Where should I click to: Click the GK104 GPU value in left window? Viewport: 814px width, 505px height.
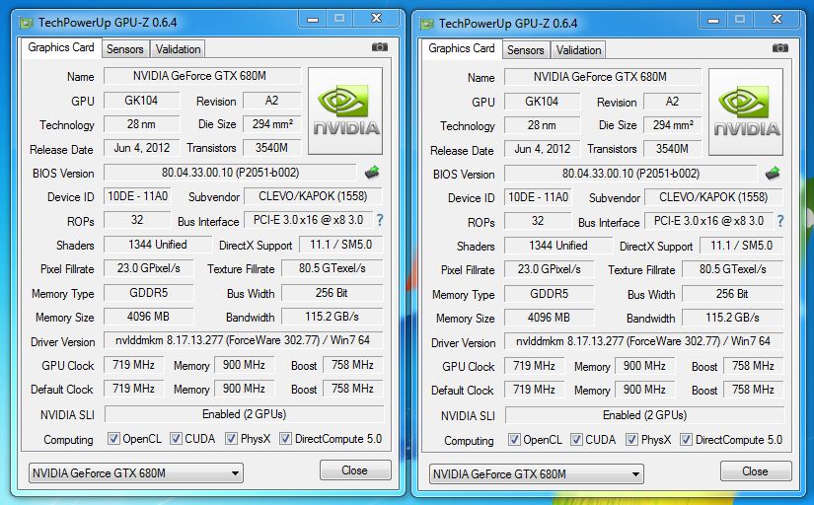141,101
